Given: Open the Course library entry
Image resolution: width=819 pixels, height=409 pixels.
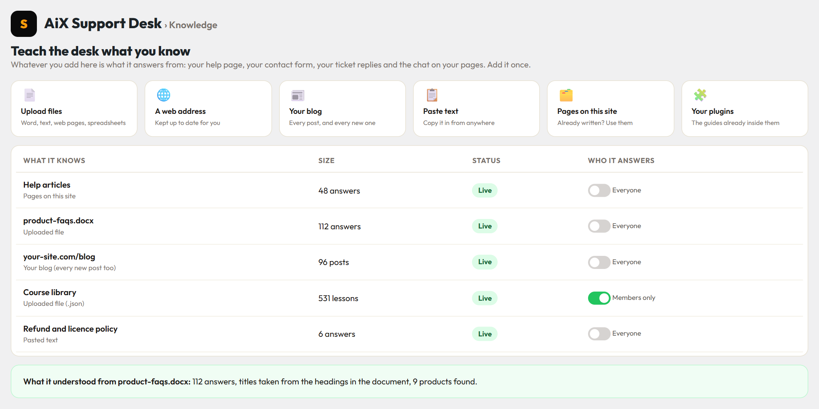Looking at the screenshot, I should coord(50,292).
